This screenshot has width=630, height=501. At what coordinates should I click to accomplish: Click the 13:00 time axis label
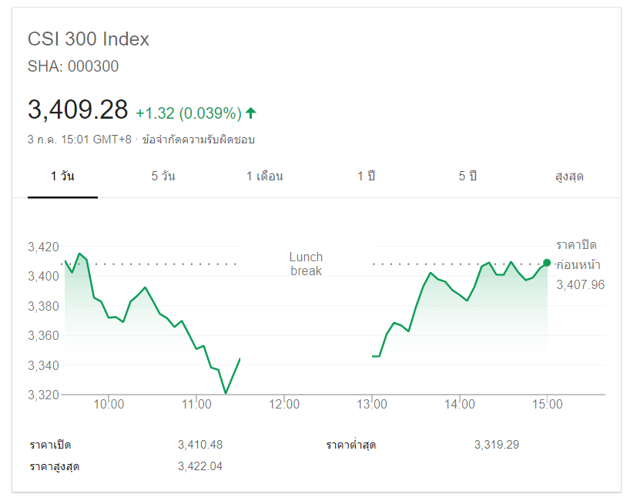tap(372, 404)
